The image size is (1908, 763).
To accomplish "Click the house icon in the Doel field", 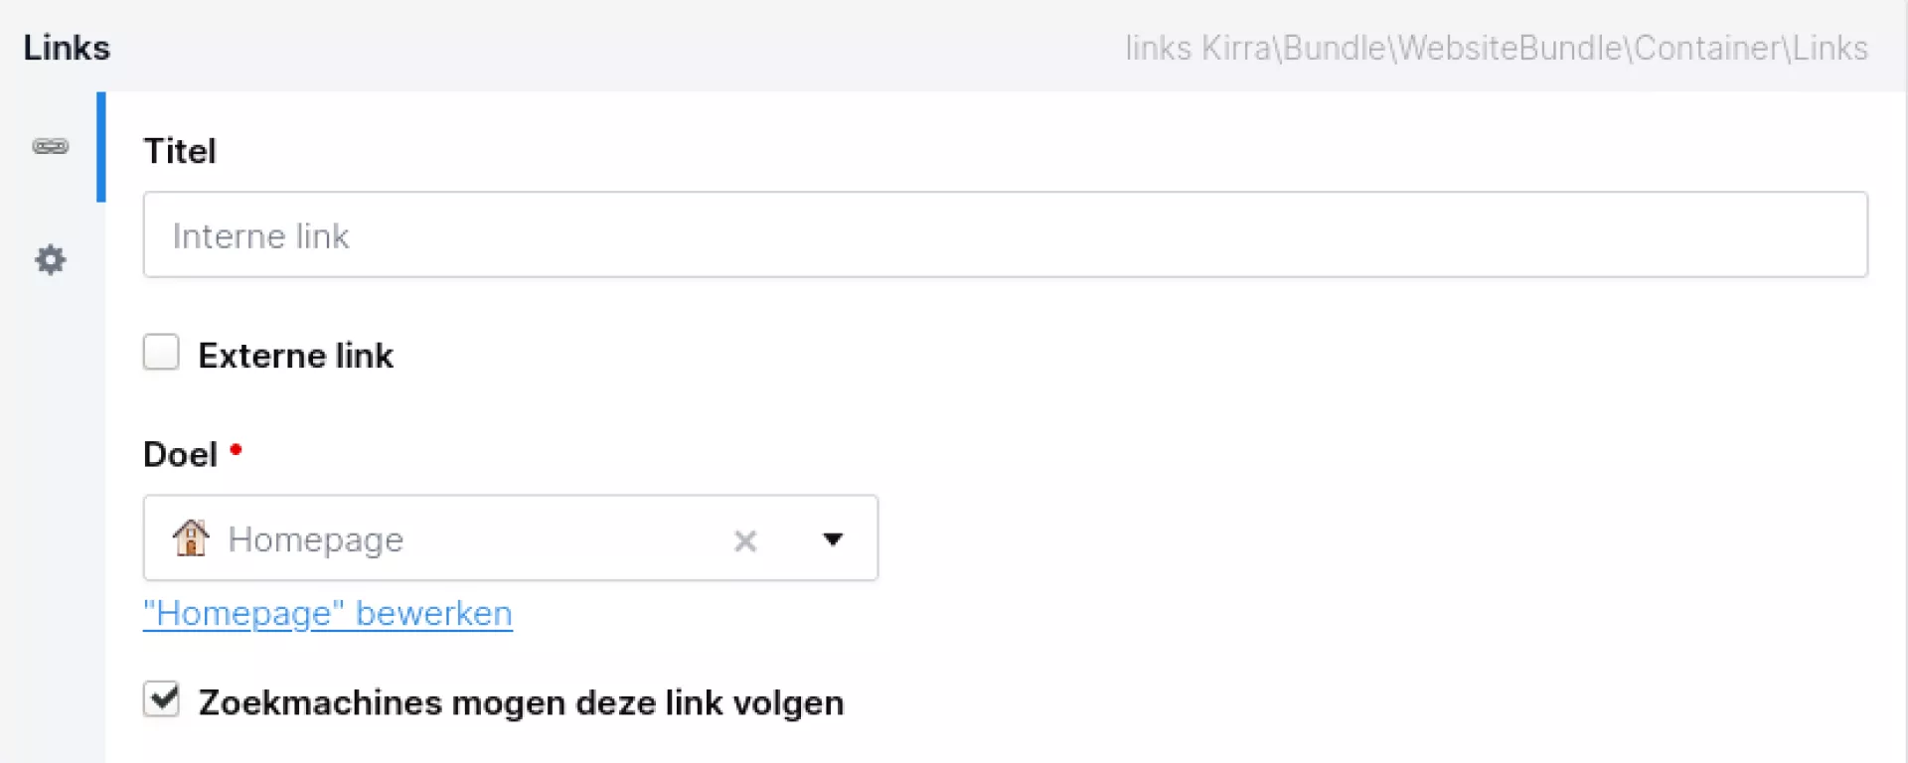I will 191,538.
